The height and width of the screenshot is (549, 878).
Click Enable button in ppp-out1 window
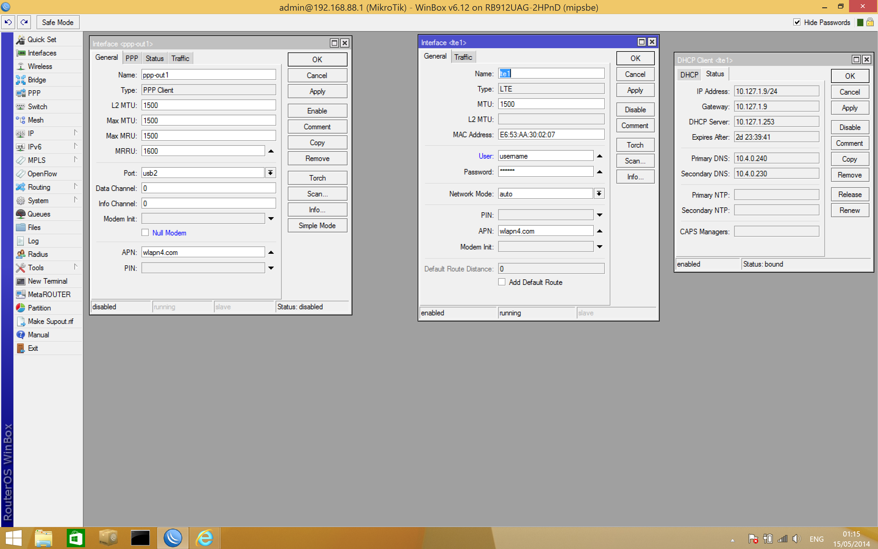(x=317, y=111)
